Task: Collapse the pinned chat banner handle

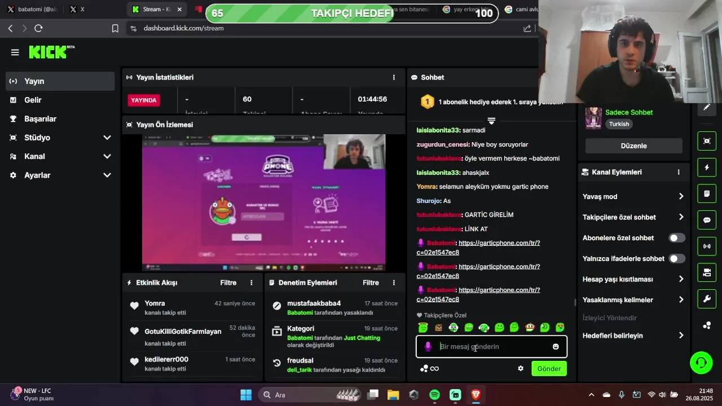Action: coord(491,121)
